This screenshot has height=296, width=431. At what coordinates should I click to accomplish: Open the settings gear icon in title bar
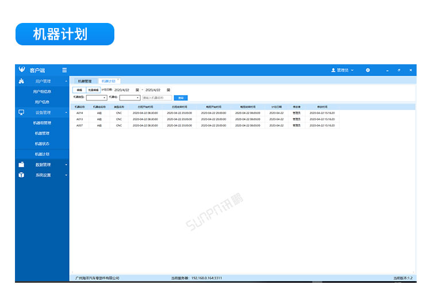tap(368, 70)
